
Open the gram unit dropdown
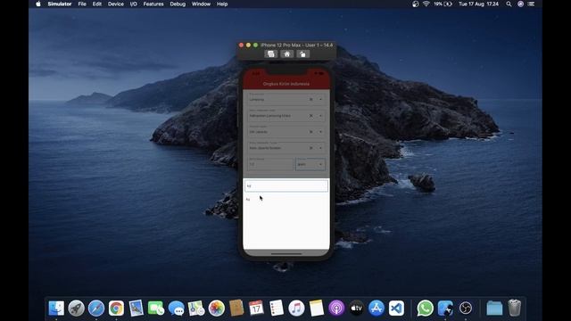coord(310,164)
